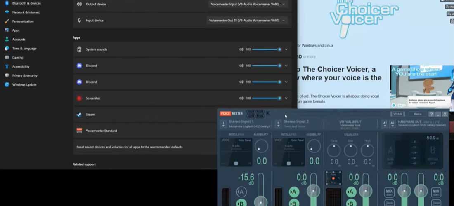Click the Stereo Input 2 Audibility knob
This screenshot has height=206, width=454.
coord(314,147)
